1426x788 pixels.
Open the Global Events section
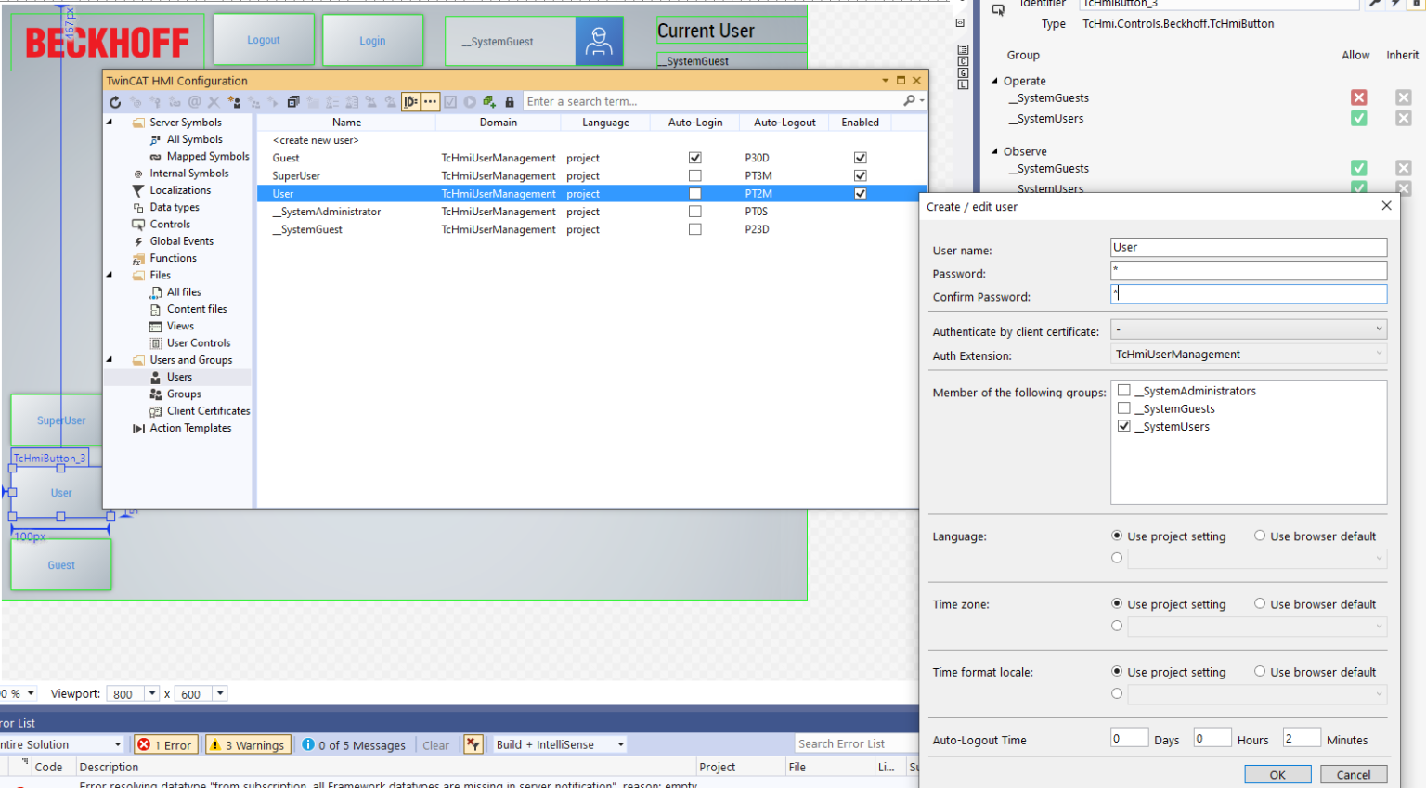(184, 240)
